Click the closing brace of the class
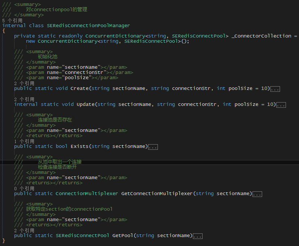The height and width of the screenshot is (246, 299). coord(4,241)
